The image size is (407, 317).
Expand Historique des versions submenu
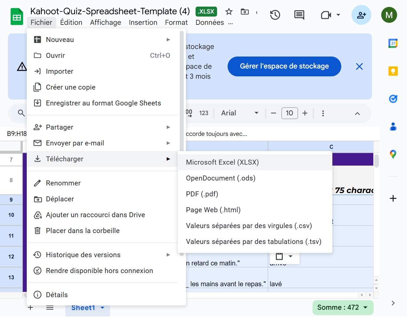[x=168, y=255]
